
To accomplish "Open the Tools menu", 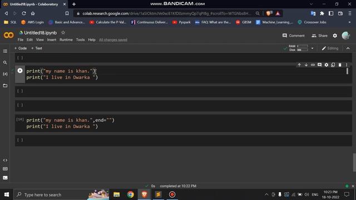I will coord(80,39).
